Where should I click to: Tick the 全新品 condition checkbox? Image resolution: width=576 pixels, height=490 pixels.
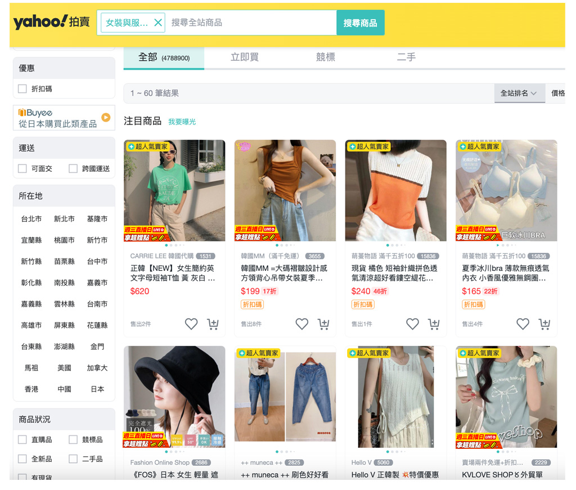[22, 458]
